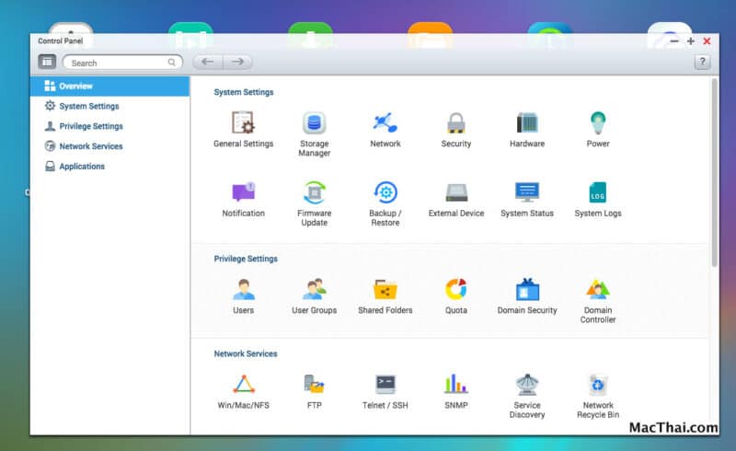This screenshot has width=736, height=451.
Task: Open System Logs
Action: pos(598,193)
